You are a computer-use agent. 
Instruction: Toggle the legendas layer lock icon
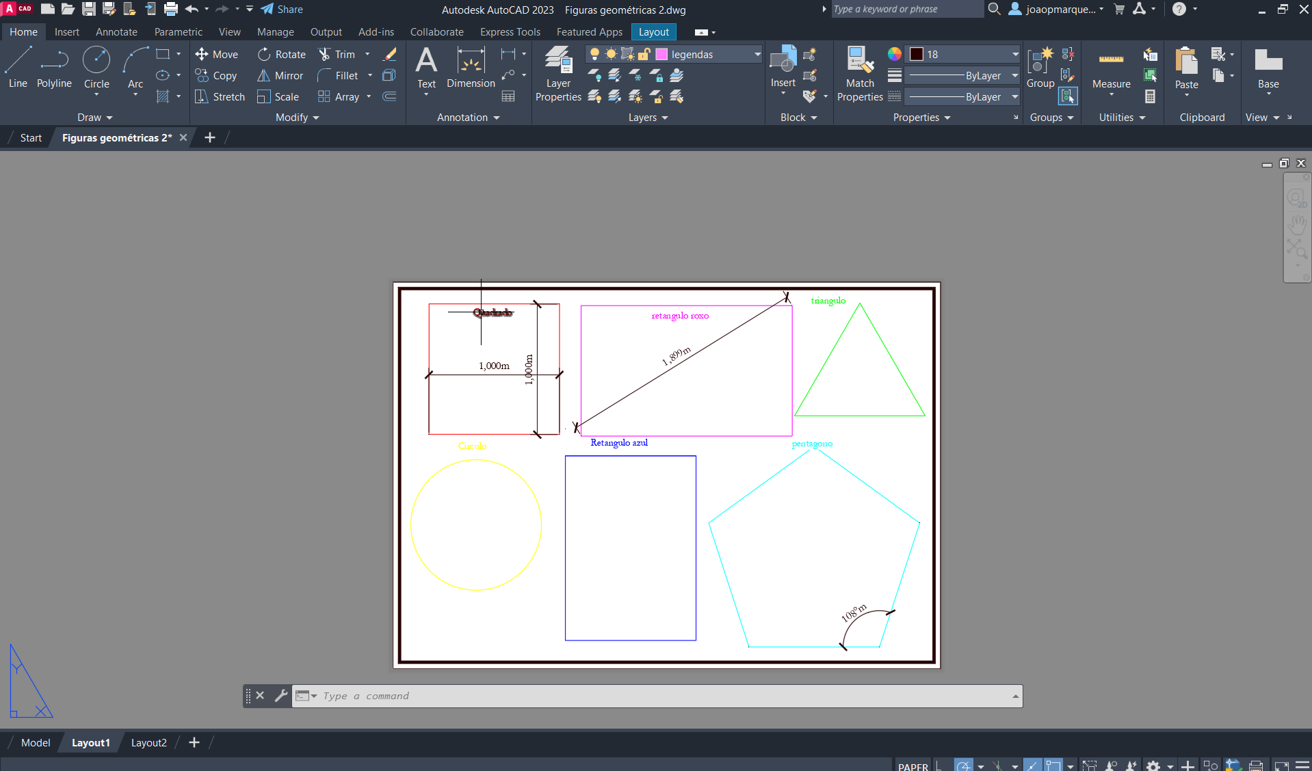pyautogui.click(x=644, y=55)
